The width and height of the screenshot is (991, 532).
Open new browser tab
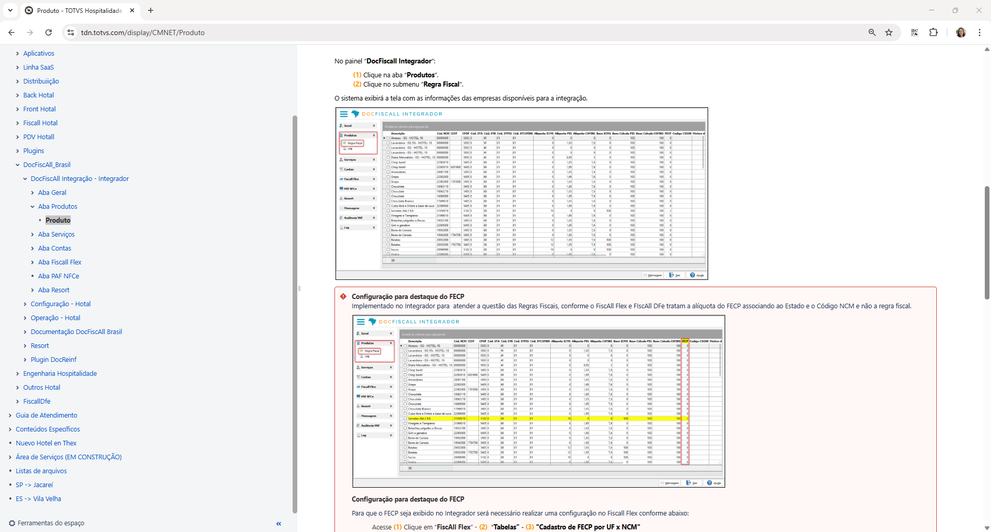tap(151, 10)
